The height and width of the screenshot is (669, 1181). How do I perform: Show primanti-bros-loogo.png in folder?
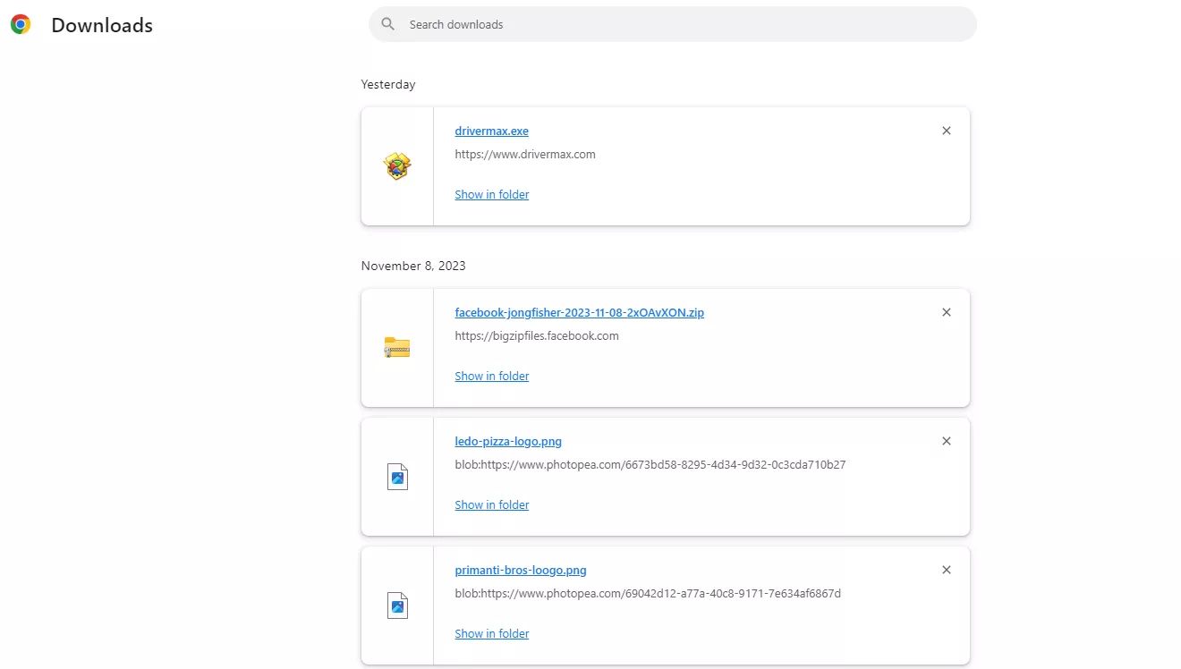tap(491, 633)
